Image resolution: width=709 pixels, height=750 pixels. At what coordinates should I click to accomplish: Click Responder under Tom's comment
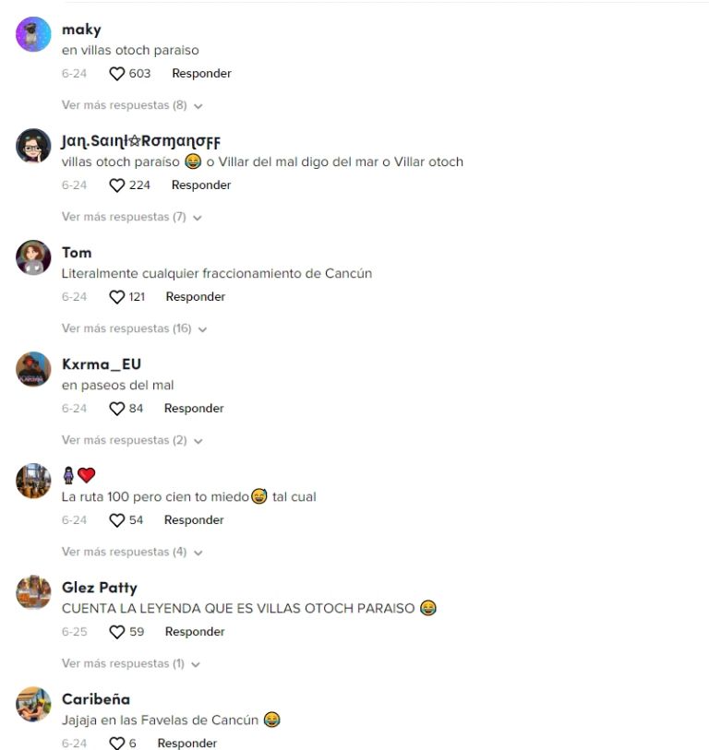196,297
